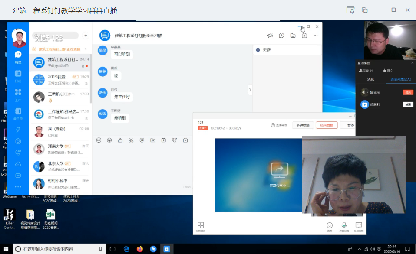Image resolution: width=416 pixels, height=254 pixels.
Task: Click the lightning card icon in chat toolbar
Action: [x=164, y=140]
